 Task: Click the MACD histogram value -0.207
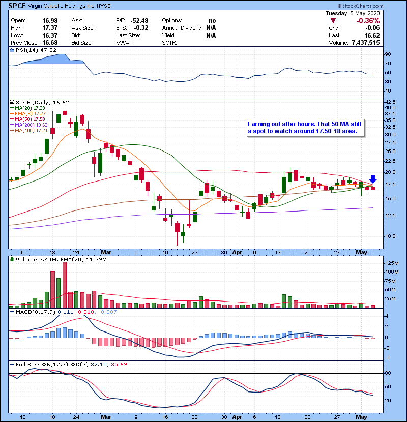click(x=107, y=312)
